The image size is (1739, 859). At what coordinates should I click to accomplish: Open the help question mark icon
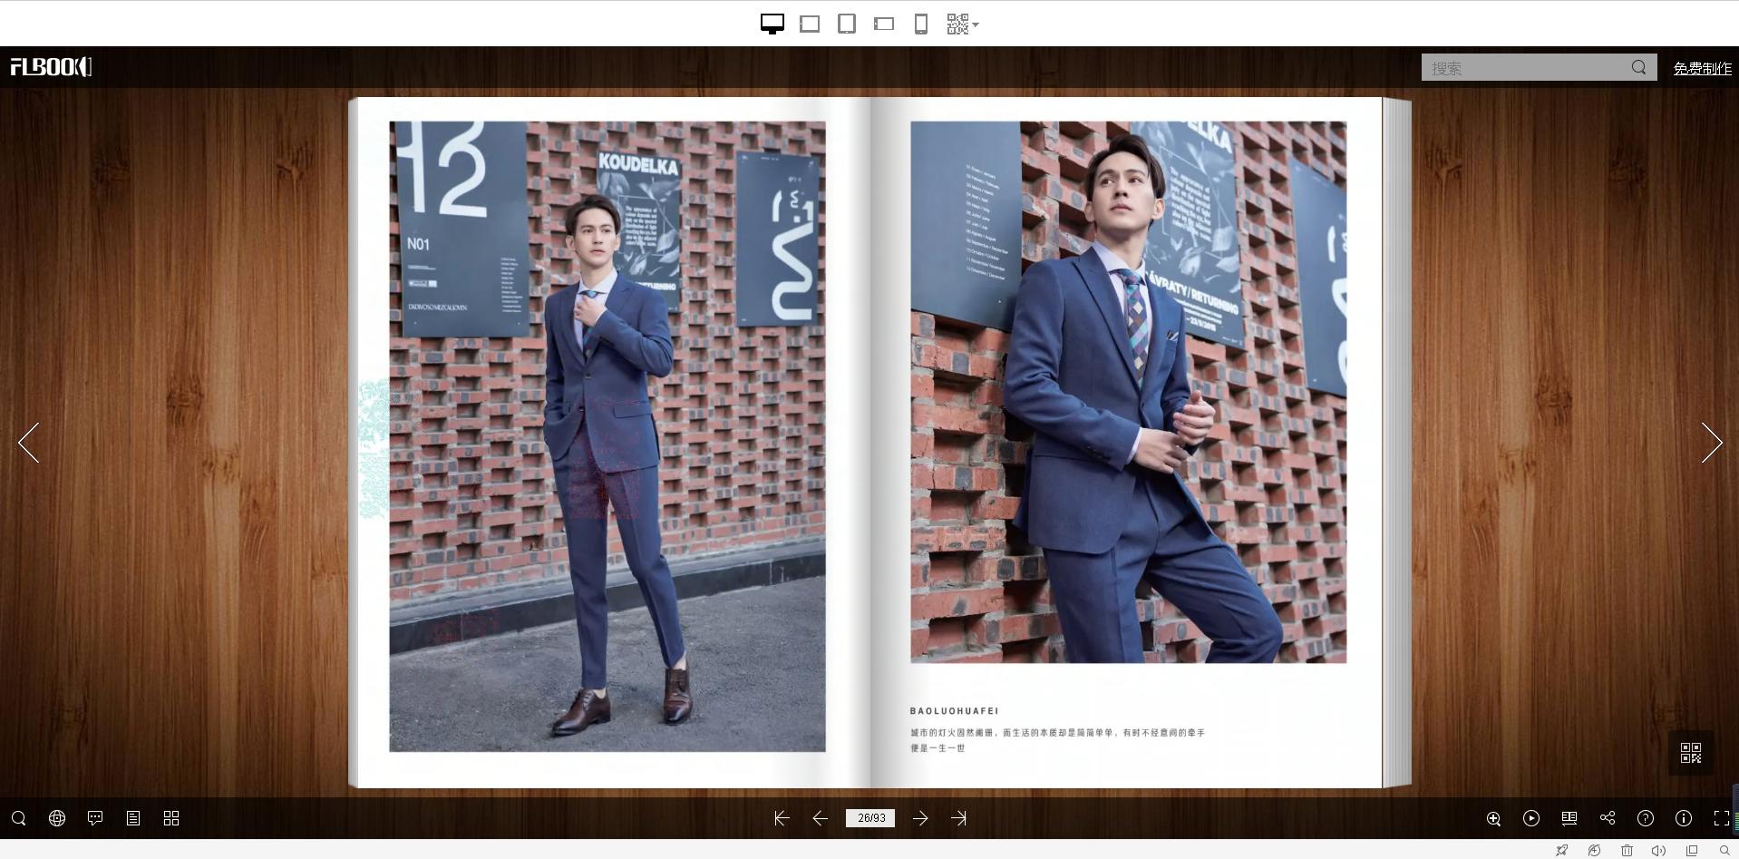[x=1646, y=818]
